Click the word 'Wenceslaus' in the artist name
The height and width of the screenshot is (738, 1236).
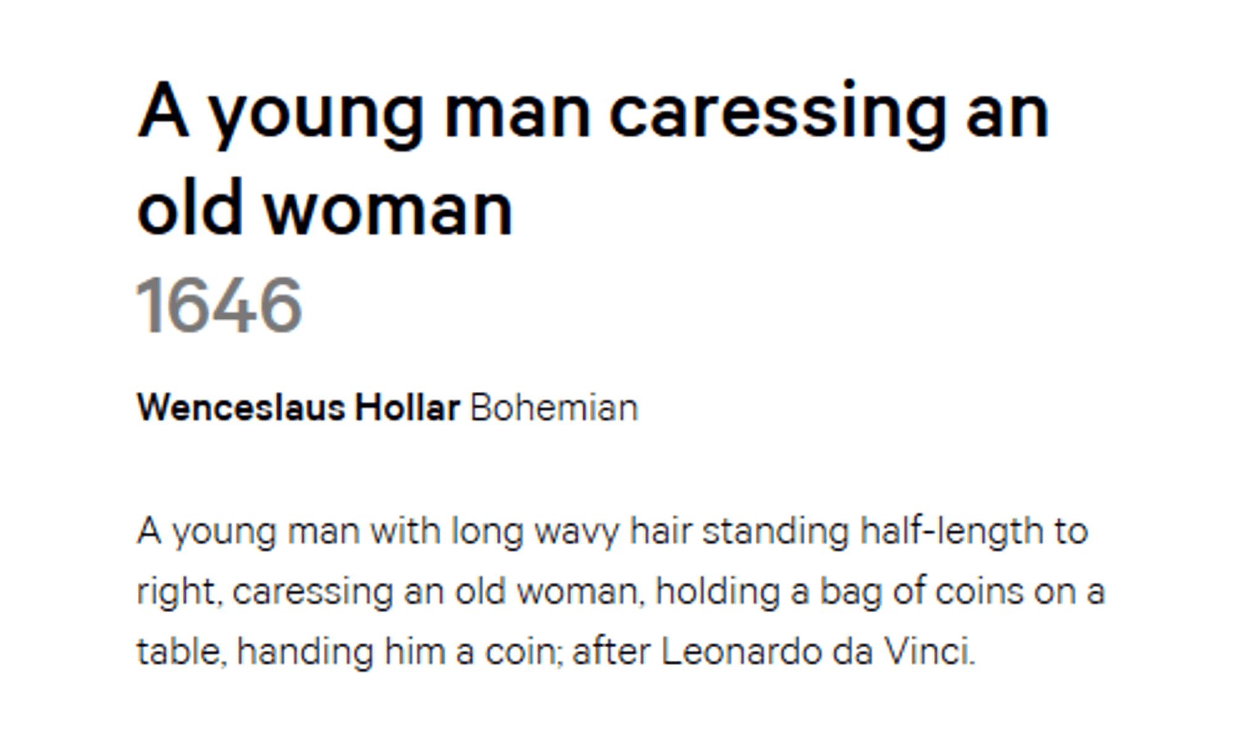coord(241,408)
